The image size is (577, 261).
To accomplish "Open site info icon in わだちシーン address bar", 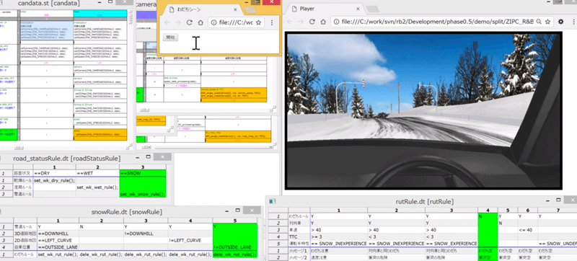I will 214,22.
